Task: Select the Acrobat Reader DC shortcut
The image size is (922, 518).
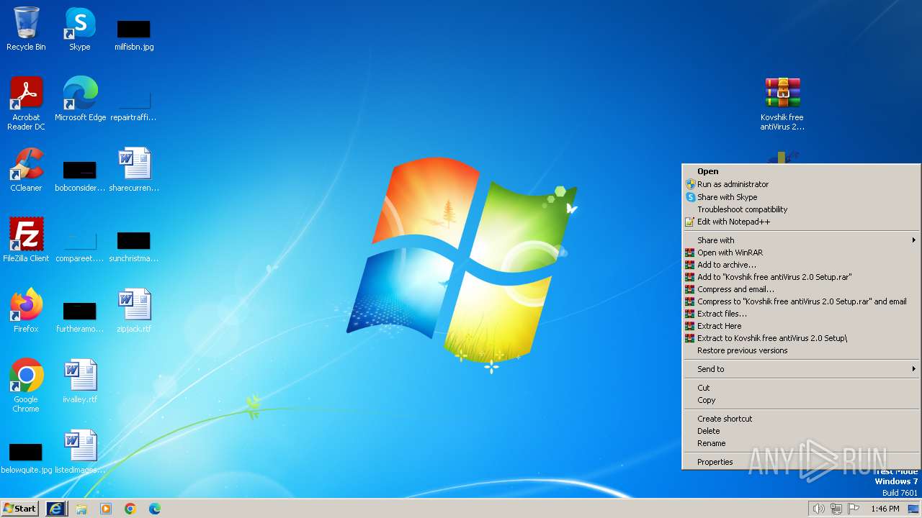Action: click(26, 103)
